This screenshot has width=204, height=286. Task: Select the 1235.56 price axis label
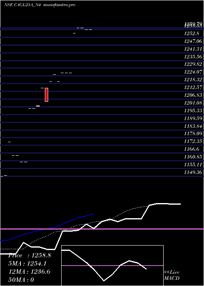[193, 57]
